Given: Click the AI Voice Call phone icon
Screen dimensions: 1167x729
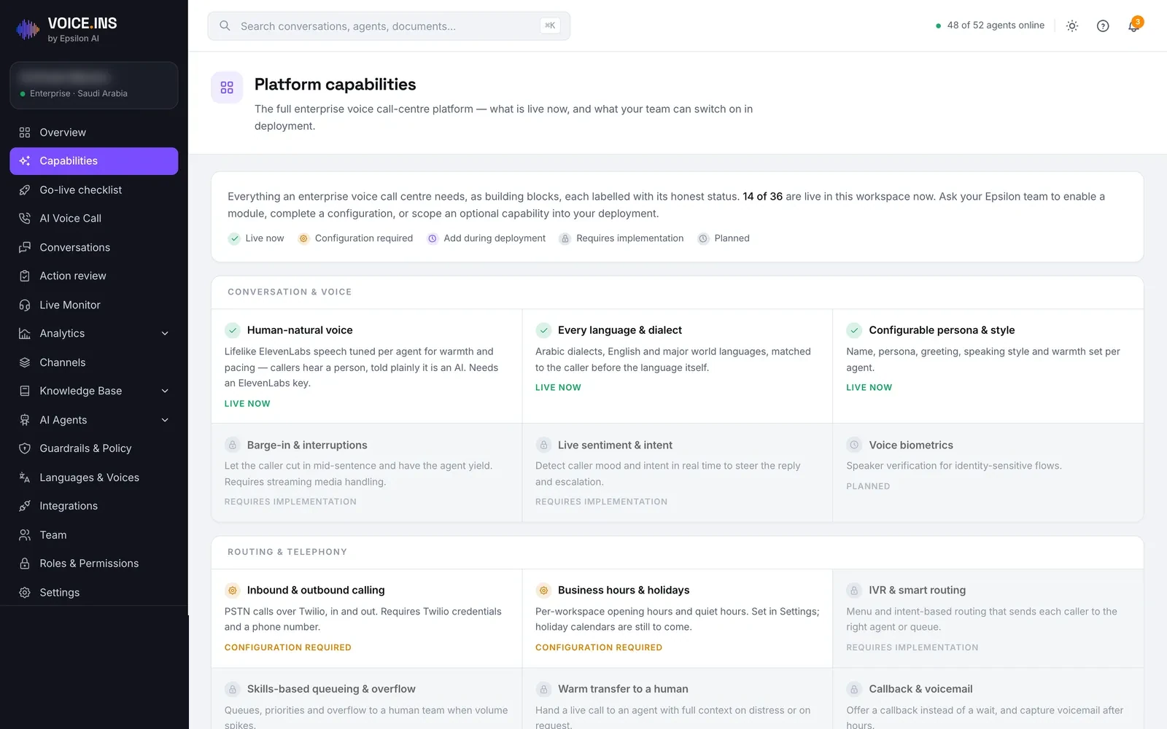Looking at the screenshot, I should click(25, 219).
